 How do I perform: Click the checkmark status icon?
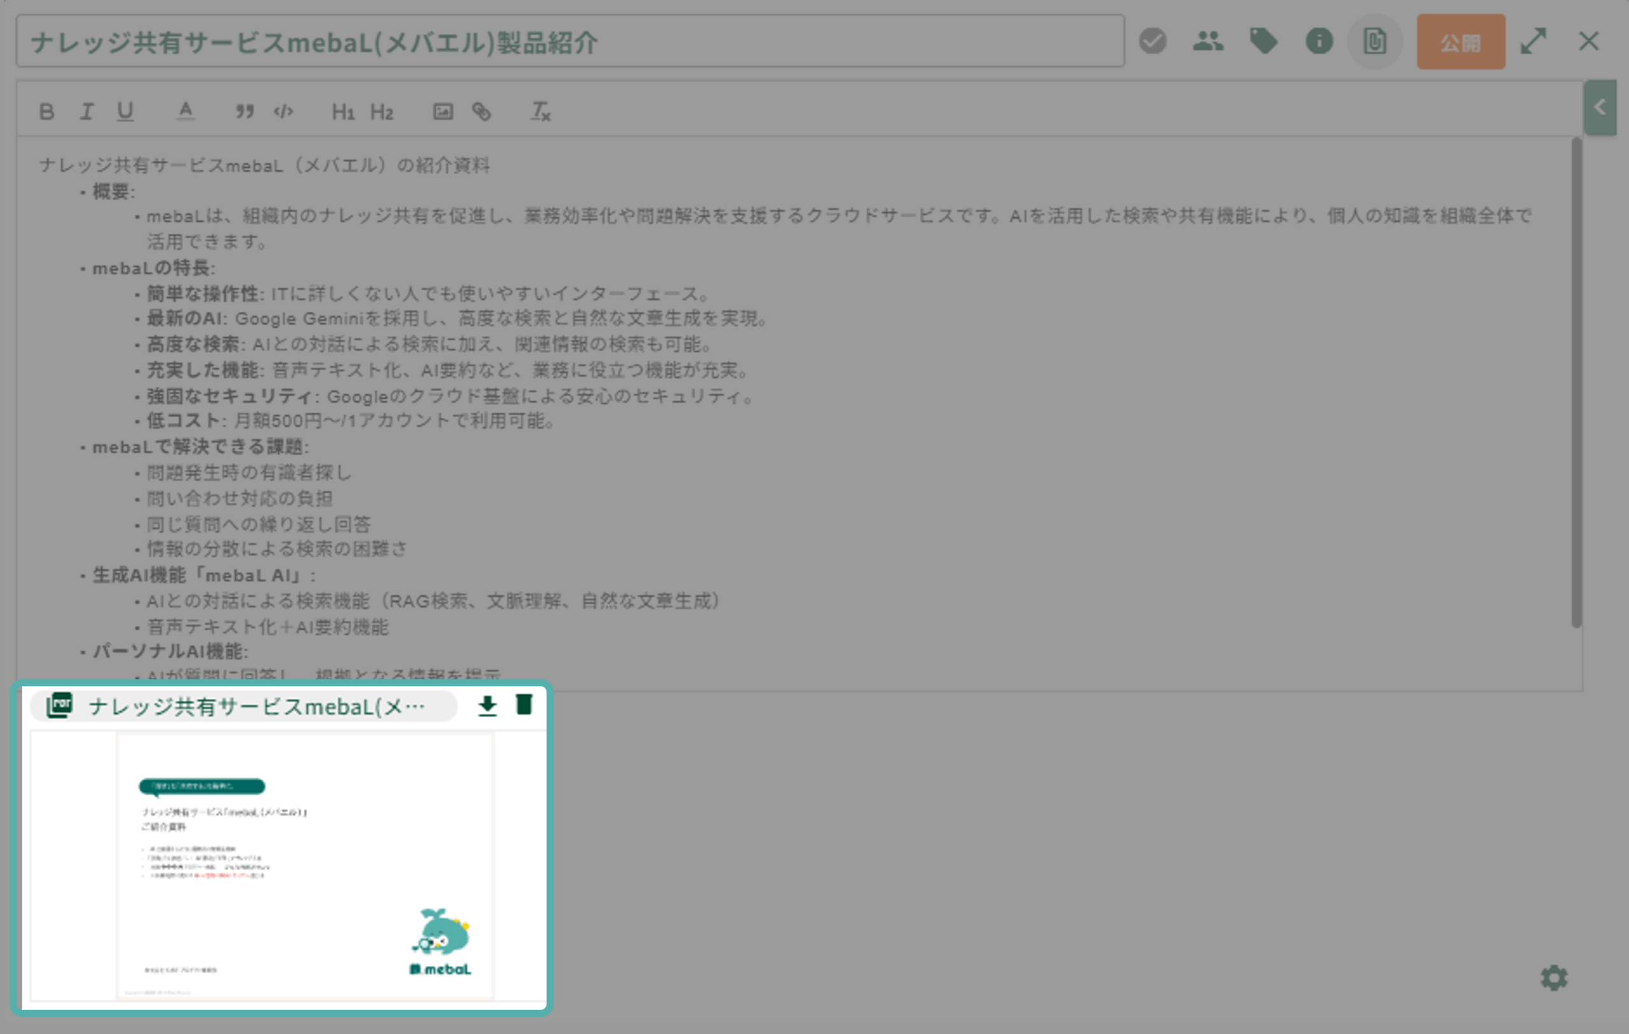pos(1153,41)
